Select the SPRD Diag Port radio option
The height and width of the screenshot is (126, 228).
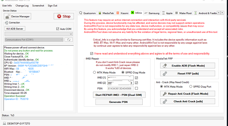pyautogui.click(x=191, y=86)
